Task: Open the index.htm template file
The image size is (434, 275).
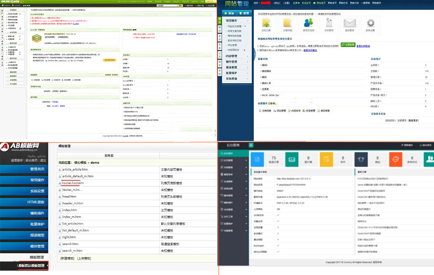Action: (x=69, y=210)
